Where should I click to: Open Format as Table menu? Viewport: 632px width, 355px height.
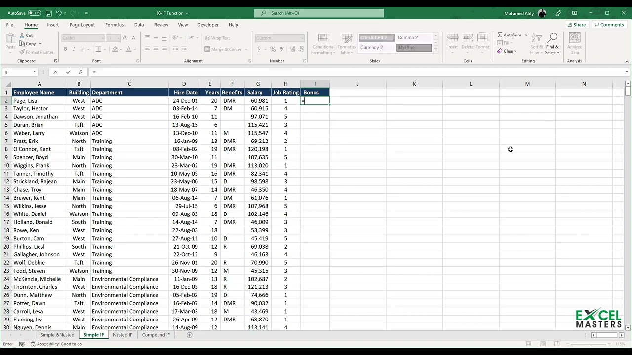click(x=347, y=44)
